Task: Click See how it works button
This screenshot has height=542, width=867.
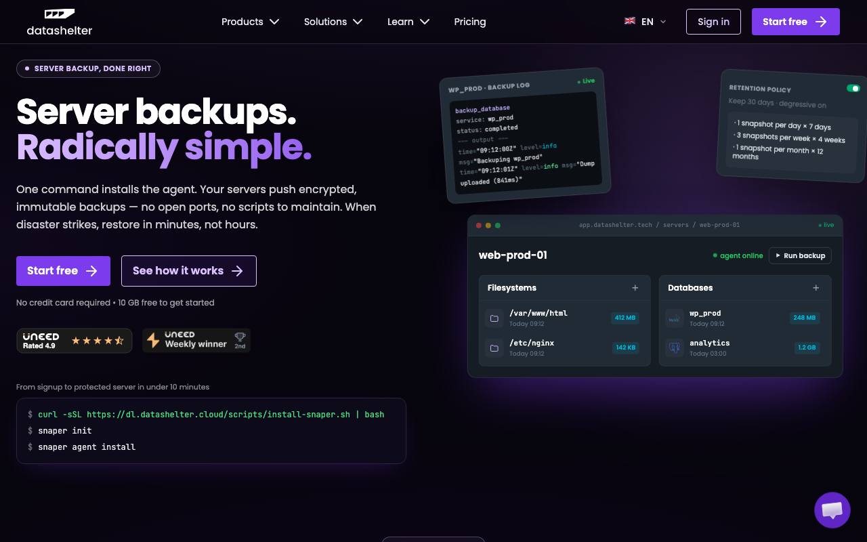Action: click(189, 271)
